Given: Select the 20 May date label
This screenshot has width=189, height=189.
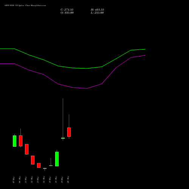Looking at the screenshot, I should 68,180.
